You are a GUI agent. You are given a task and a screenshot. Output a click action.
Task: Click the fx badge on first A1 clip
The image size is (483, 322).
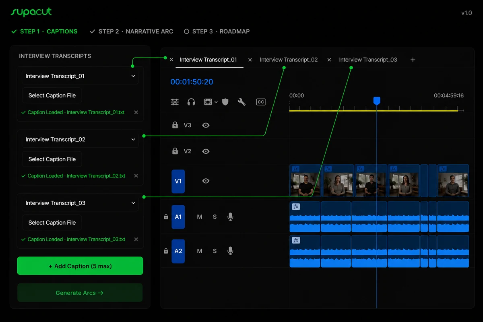point(296,206)
